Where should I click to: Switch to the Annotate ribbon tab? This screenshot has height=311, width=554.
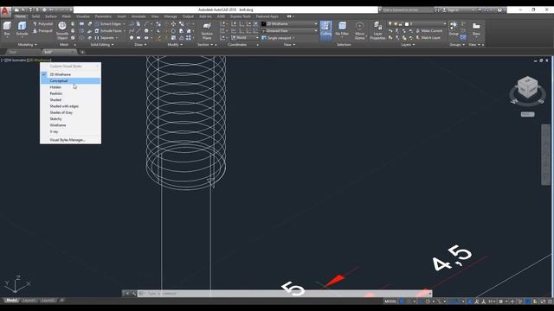coord(138,16)
